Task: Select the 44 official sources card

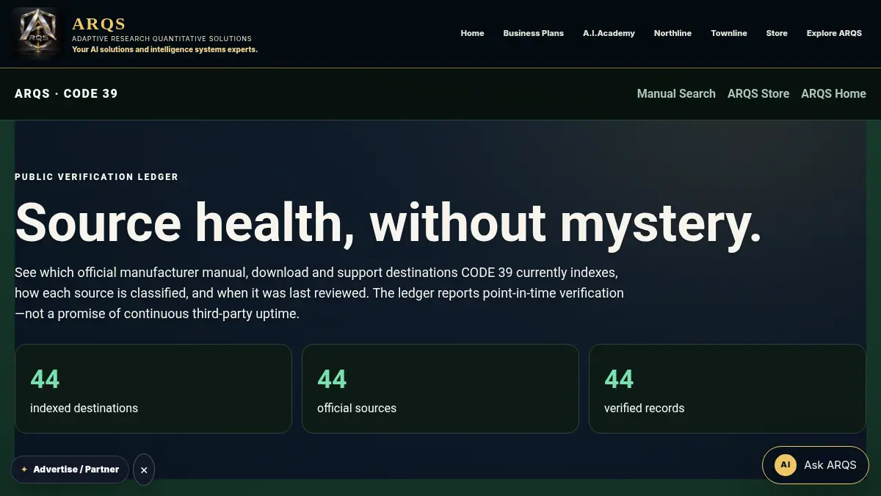Action: (x=440, y=389)
